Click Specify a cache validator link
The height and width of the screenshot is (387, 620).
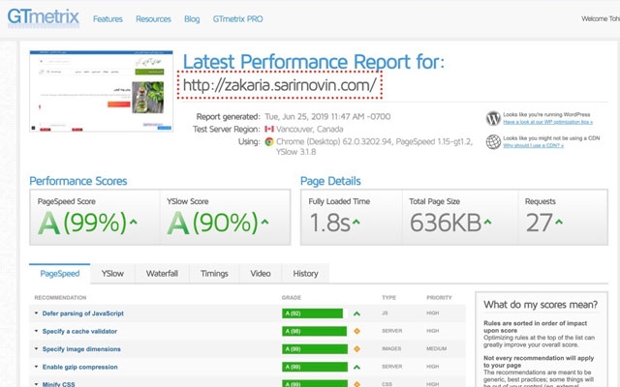click(79, 331)
